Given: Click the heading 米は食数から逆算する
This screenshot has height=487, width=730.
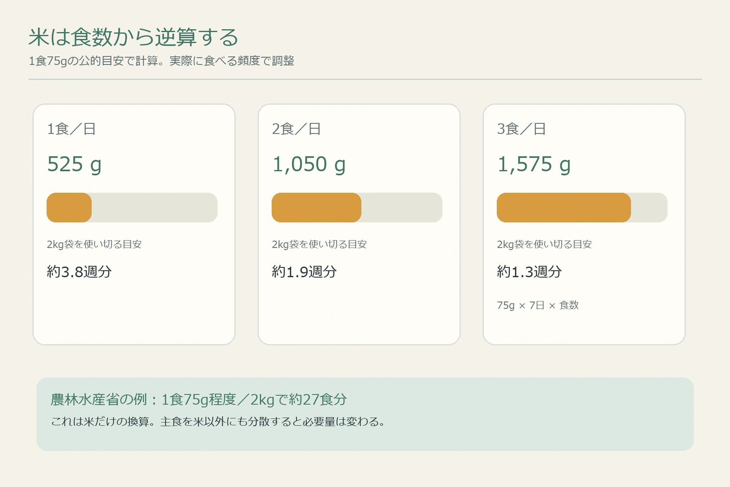Looking at the screenshot, I should [133, 37].
